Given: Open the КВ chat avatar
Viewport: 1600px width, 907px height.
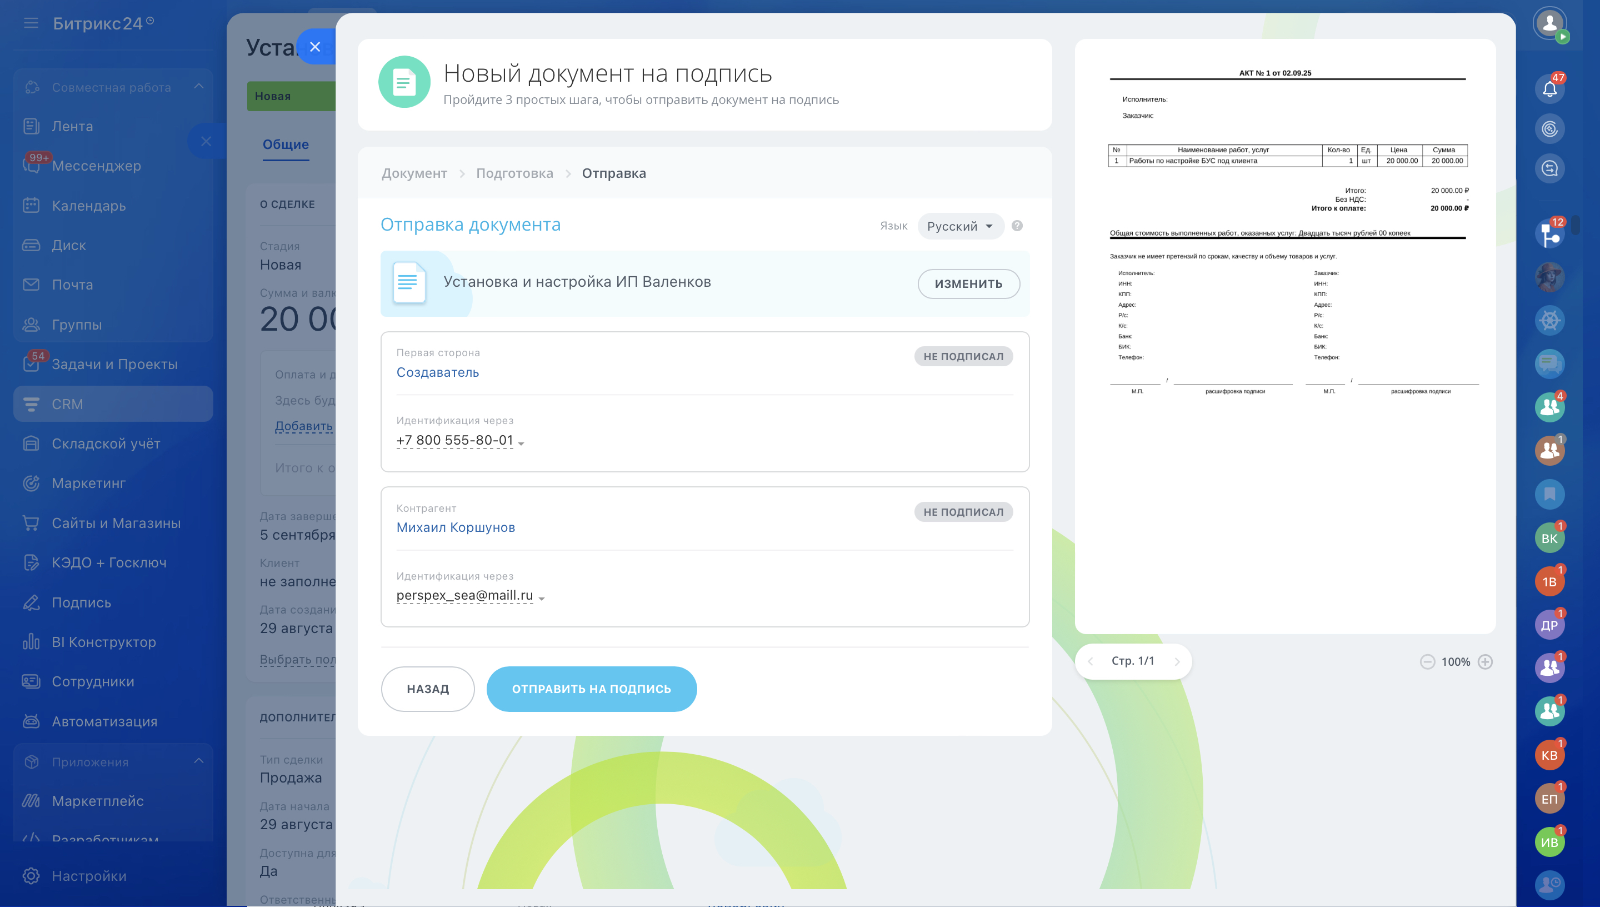Looking at the screenshot, I should tap(1549, 755).
